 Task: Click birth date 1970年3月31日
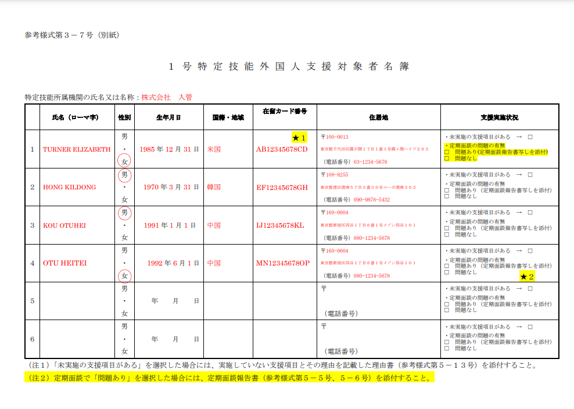click(167, 187)
